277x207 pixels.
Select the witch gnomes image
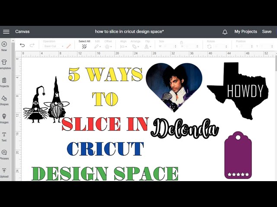[x=46, y=100]
